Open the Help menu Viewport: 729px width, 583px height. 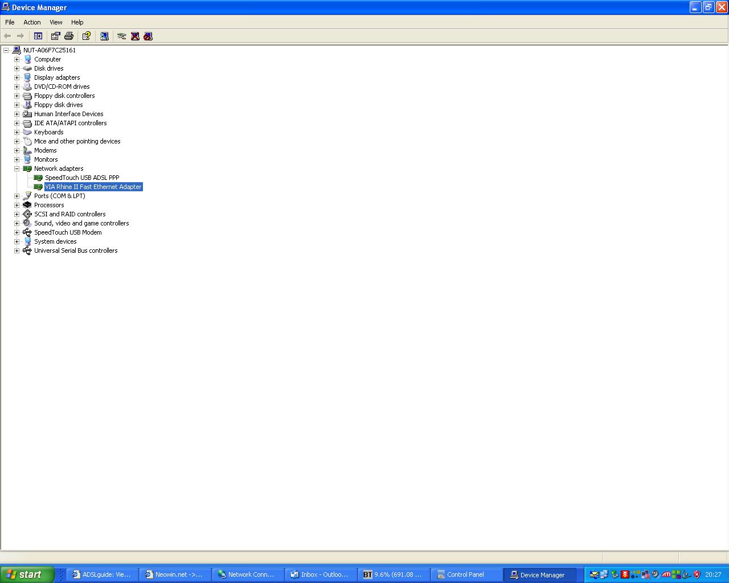[77, 22]
